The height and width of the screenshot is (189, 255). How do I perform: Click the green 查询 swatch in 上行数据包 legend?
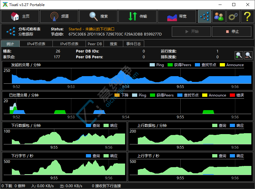[x=215, y=126]
